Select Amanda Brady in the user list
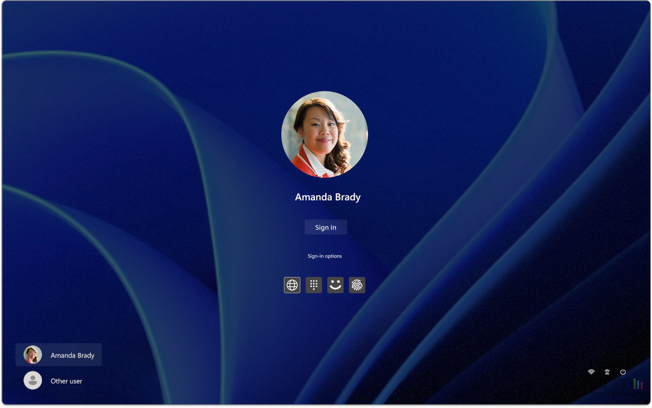 (x=59, y=355)
